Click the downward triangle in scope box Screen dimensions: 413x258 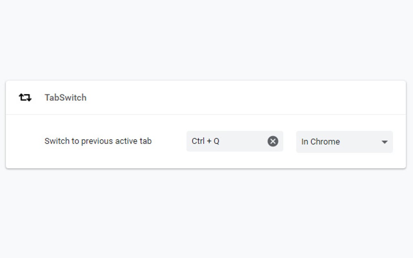tap(384, 142)
